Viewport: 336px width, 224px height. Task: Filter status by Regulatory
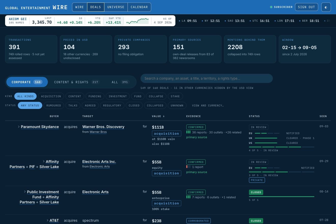[112, 105]
